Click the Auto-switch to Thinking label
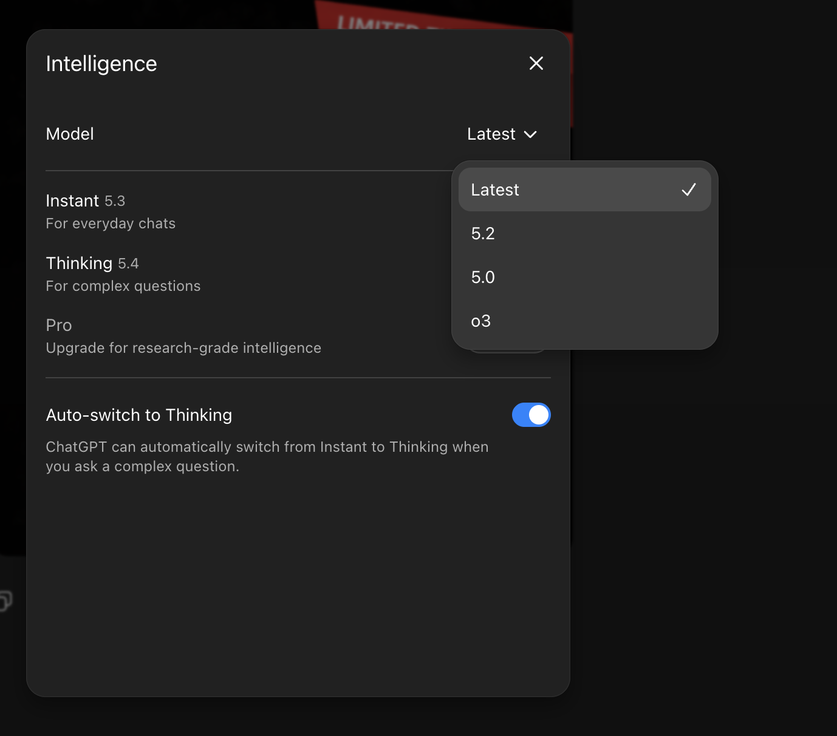Image resolution: width=837 pixels, height=736 pixels. pos(139,415)
